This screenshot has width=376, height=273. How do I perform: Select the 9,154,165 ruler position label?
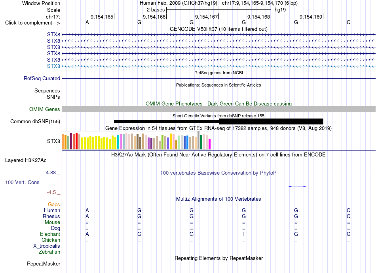[x=102, y=17]
